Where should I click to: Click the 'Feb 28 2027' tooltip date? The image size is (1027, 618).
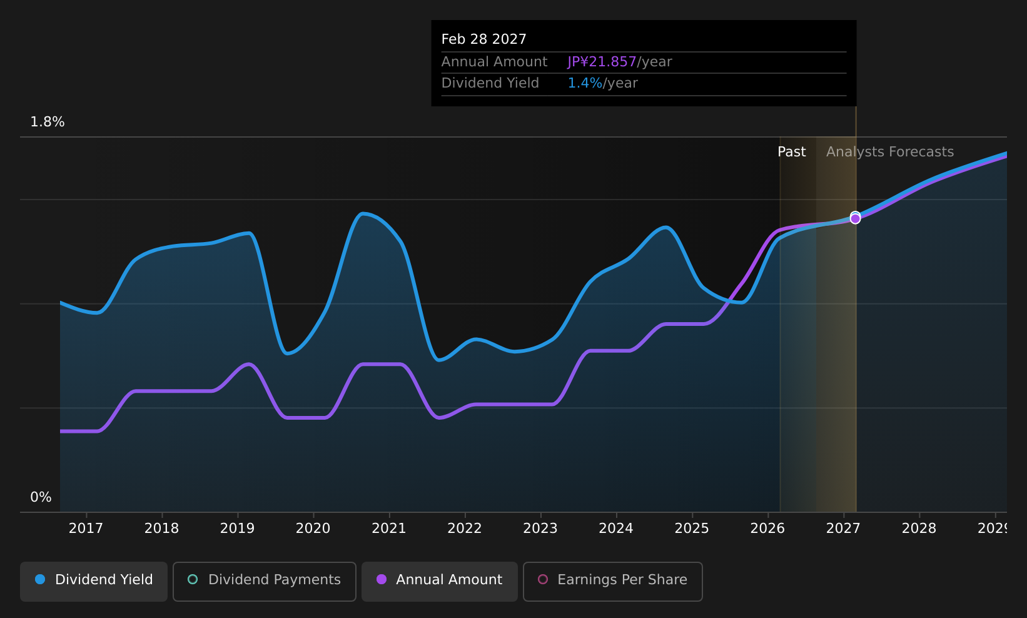pos(484,39)
